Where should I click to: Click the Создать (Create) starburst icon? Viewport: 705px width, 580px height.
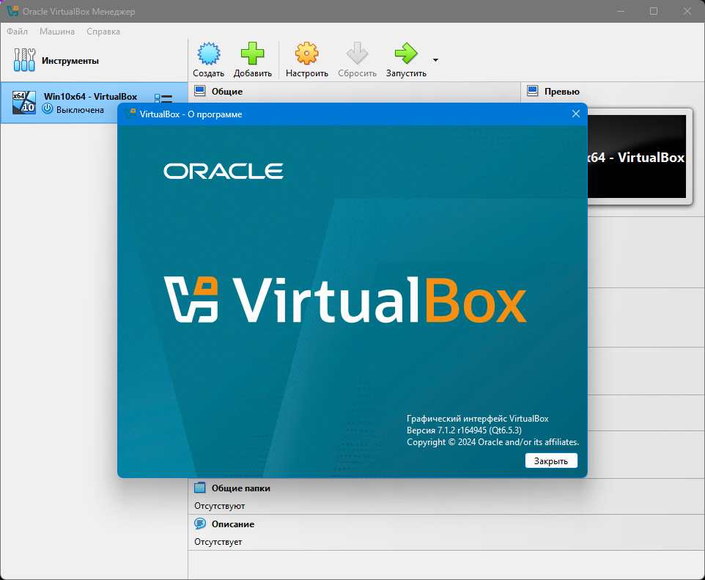[209, 54]
